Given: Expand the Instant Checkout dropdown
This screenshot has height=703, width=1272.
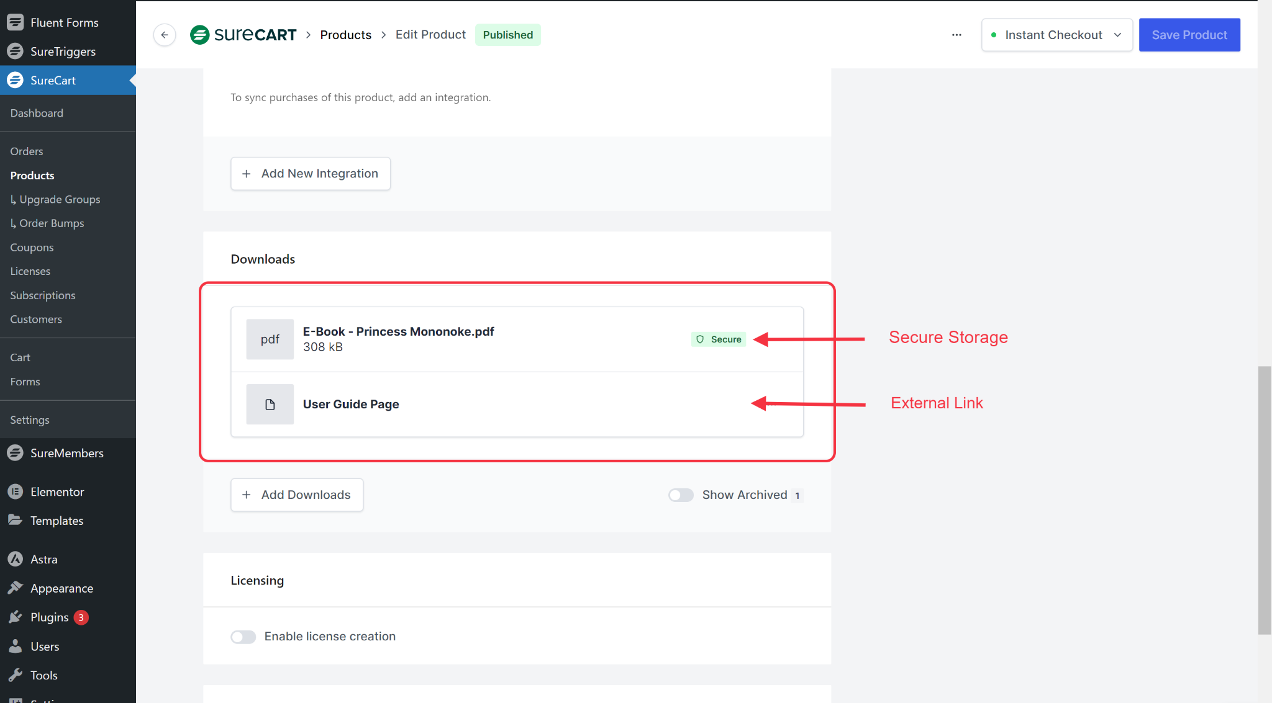Looking at the screenshot, I should [x=1056, y=35].
